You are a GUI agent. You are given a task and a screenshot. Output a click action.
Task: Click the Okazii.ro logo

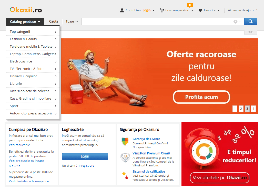[x=26, y=10]
